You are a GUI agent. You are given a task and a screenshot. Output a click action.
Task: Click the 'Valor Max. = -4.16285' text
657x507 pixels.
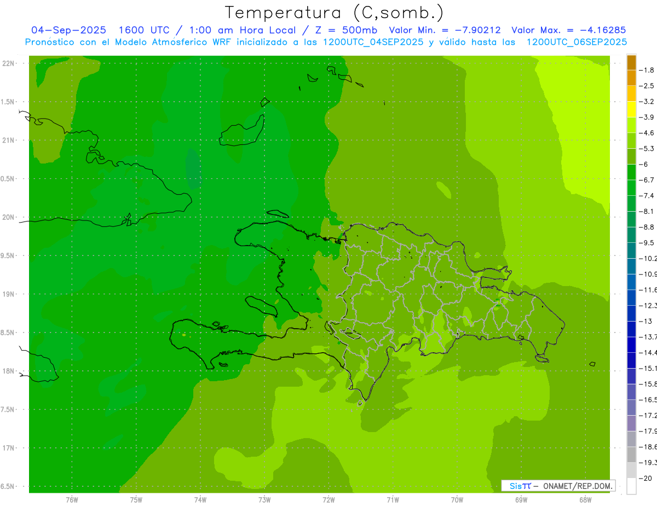568,30
